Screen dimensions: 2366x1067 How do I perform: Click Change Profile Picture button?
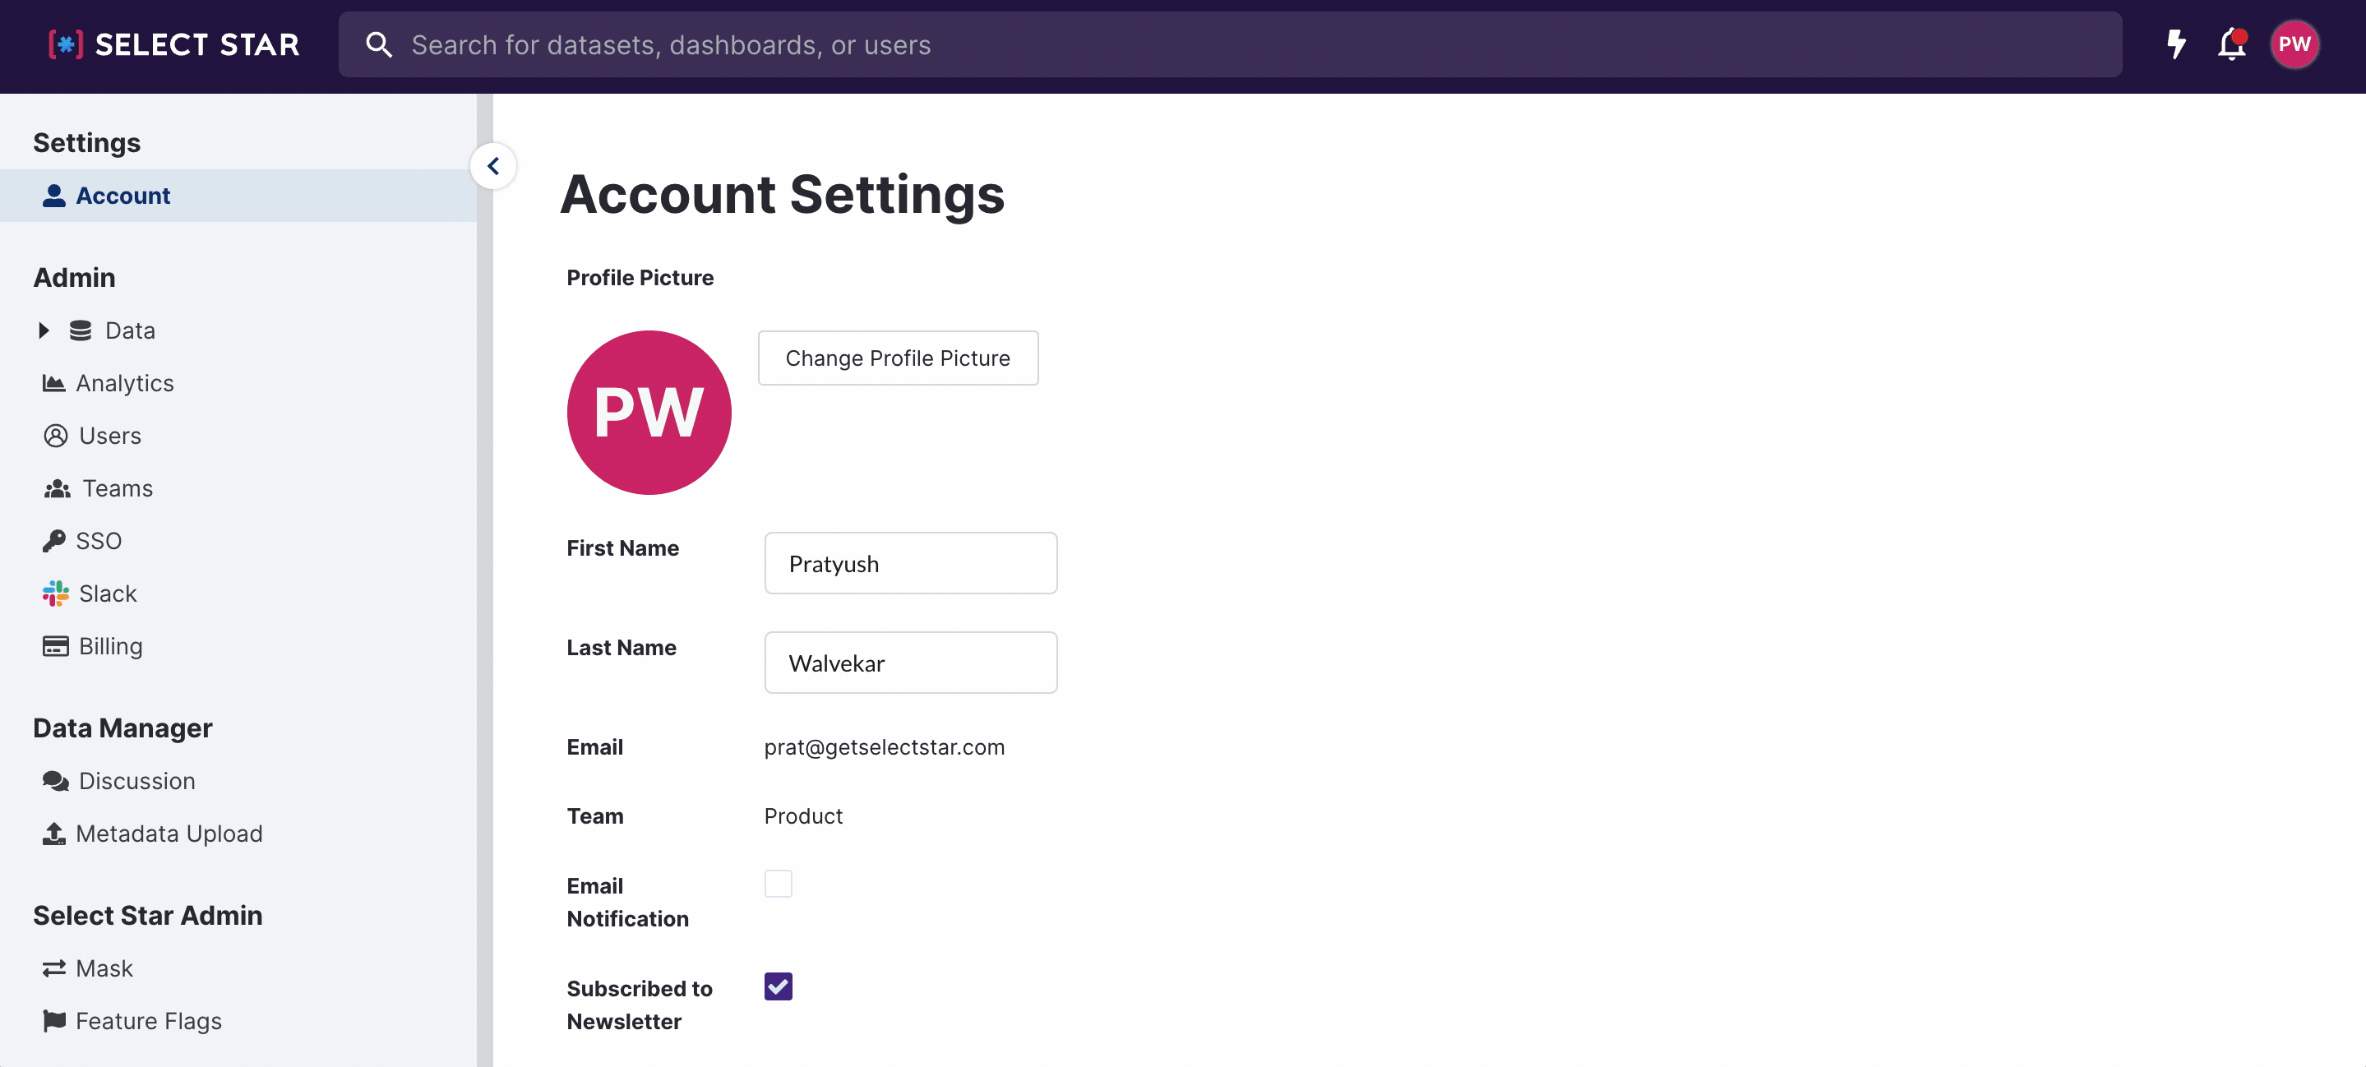click(x=898, y=358)
